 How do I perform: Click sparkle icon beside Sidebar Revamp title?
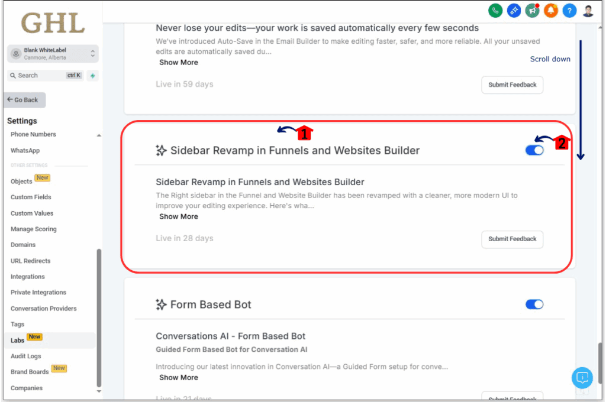[x=161, y=150]
